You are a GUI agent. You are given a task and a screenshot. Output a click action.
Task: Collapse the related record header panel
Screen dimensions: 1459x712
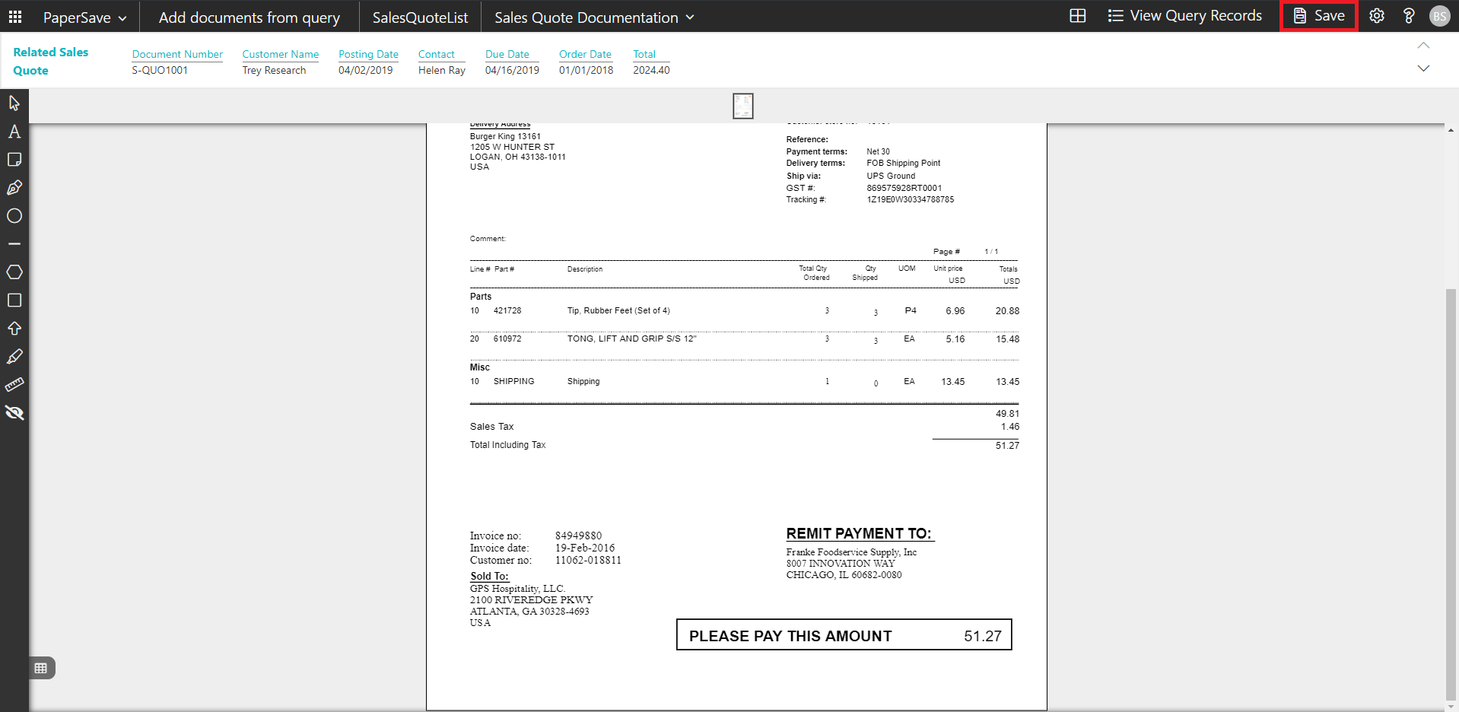coord(1423,46)
